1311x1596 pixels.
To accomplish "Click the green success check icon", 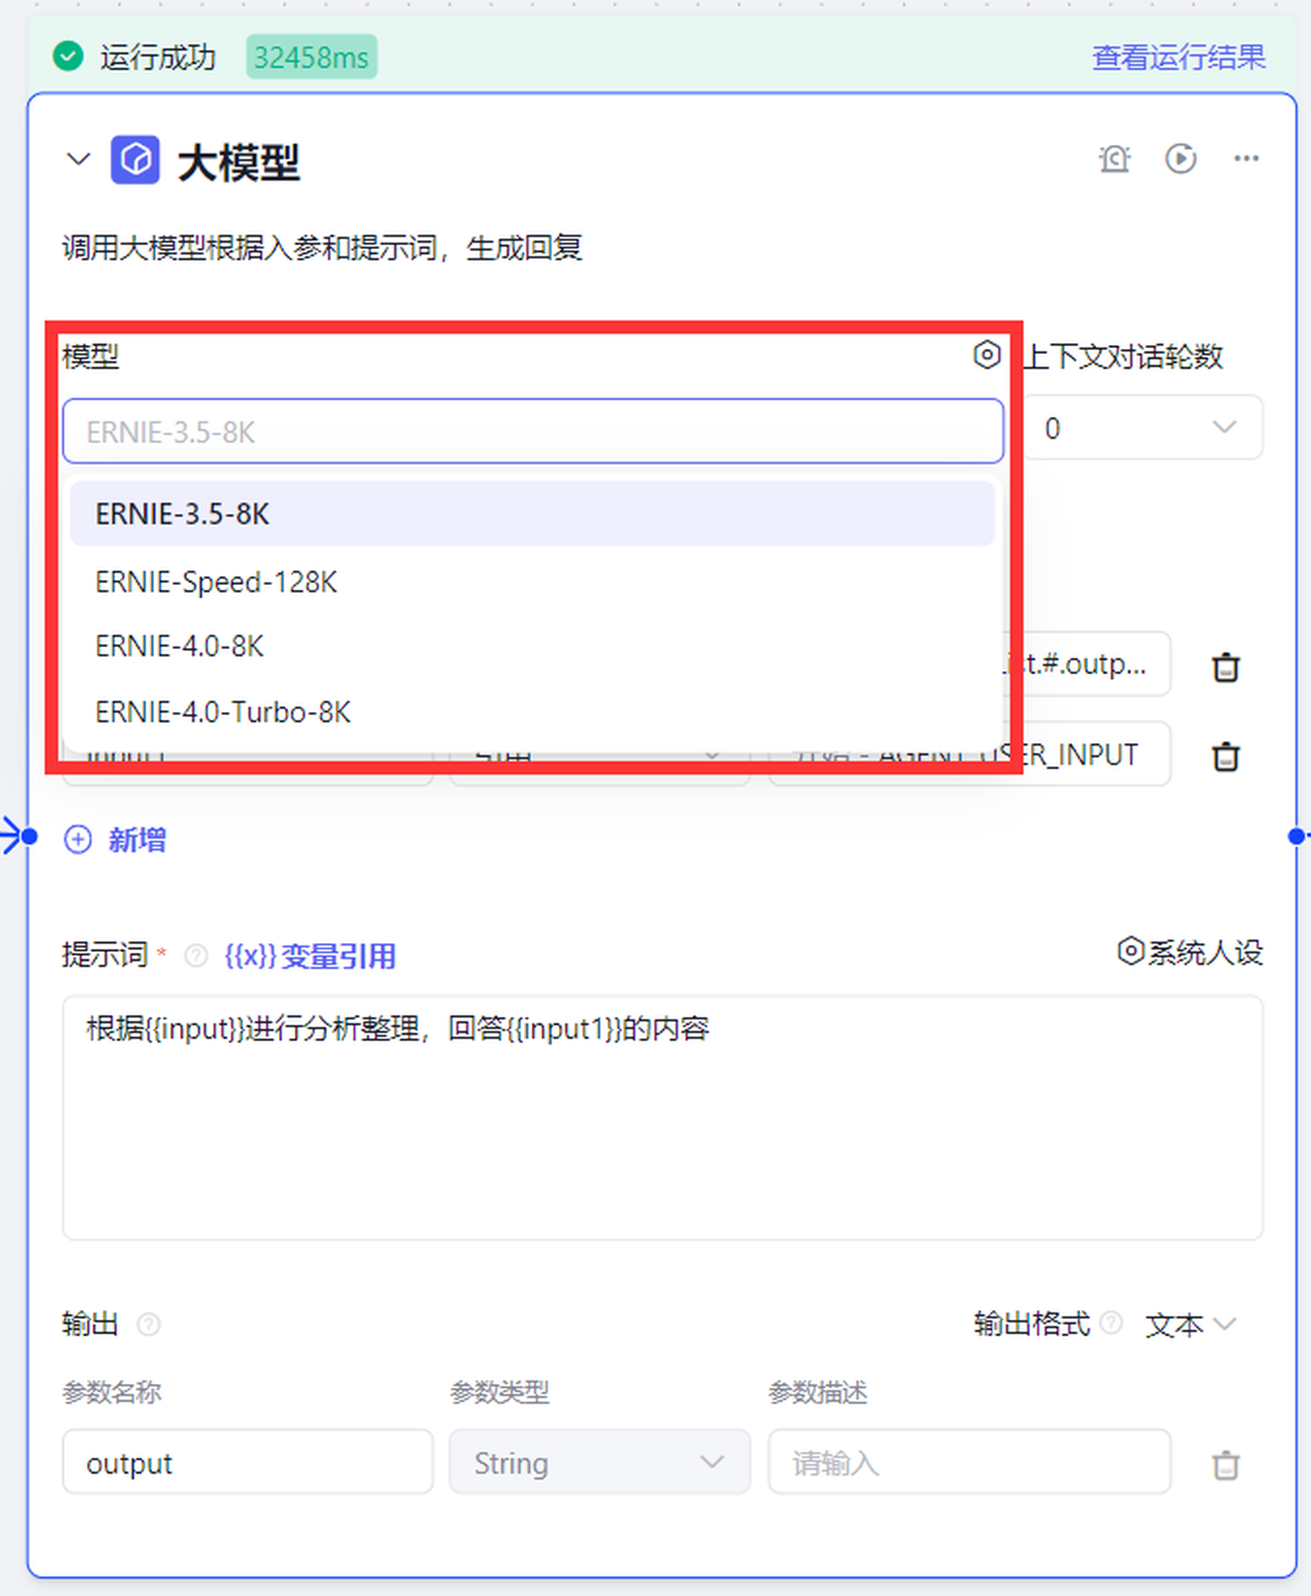I will (x=68, y=57).
